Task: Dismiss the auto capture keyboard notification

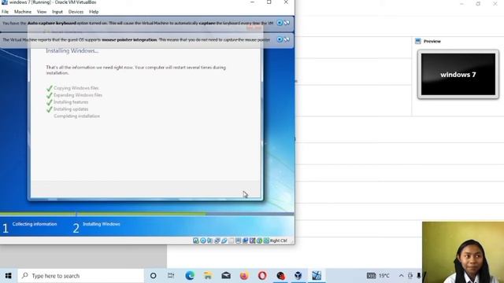Action: (x=280, y=23)
